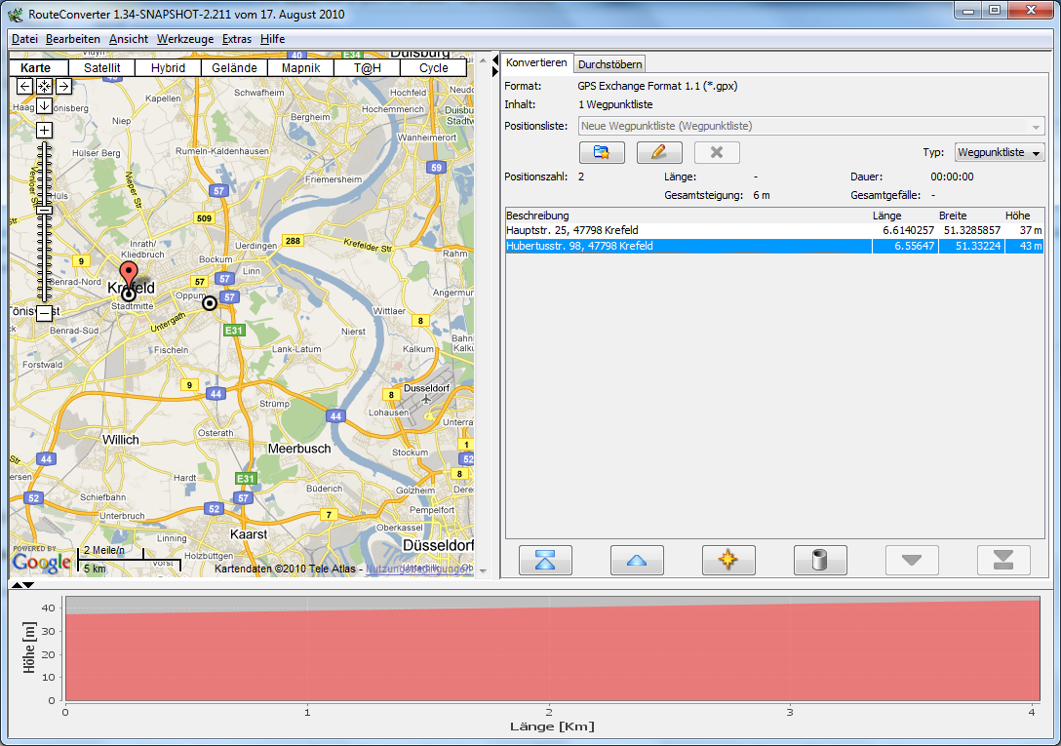This screenshot has height=746, width=1061.
Task: Open the Werkzeuge menu
Action: [185, 39]
